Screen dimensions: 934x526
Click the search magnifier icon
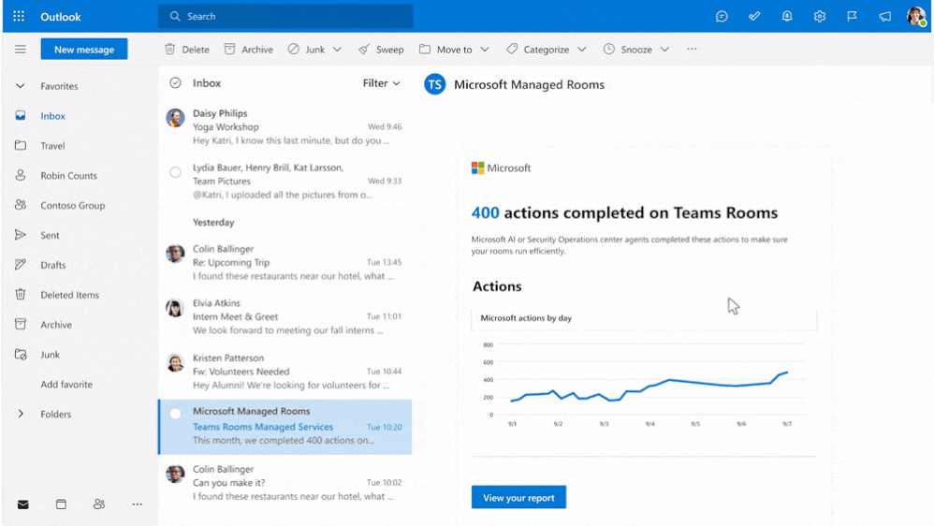pyautogui.click(x=174, y=16)
